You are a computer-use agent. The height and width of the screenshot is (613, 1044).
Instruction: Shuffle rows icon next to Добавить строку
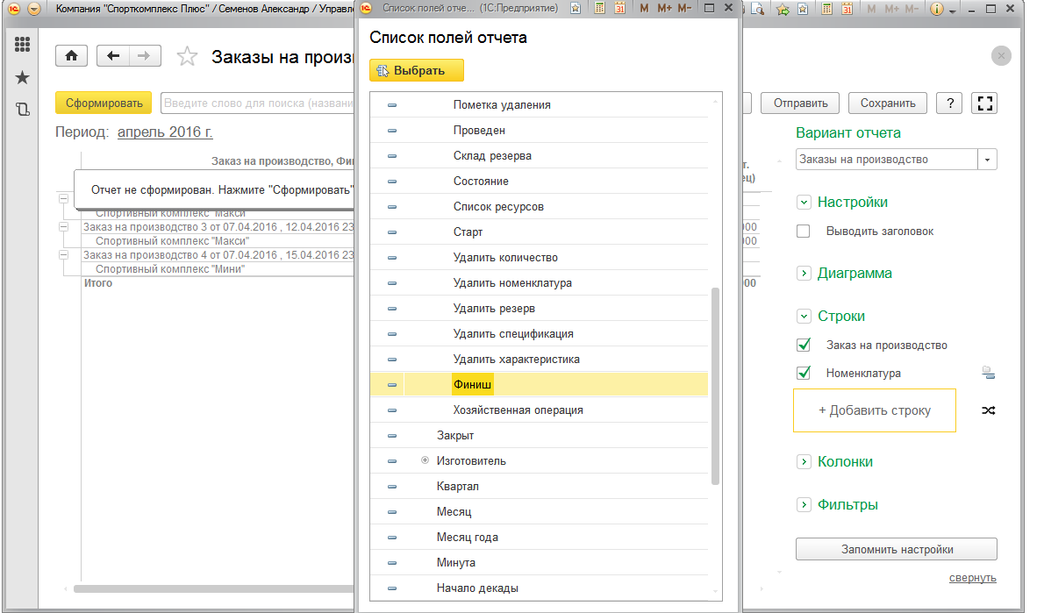tap(988, 410)
